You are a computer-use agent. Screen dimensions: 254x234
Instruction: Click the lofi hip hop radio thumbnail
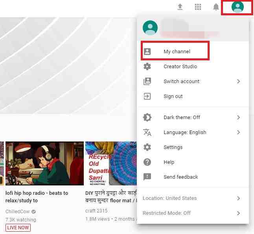[x=44, y=163]
